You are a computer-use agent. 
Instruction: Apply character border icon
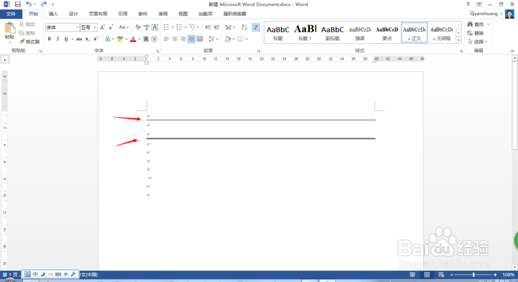[x=154, y=27]
